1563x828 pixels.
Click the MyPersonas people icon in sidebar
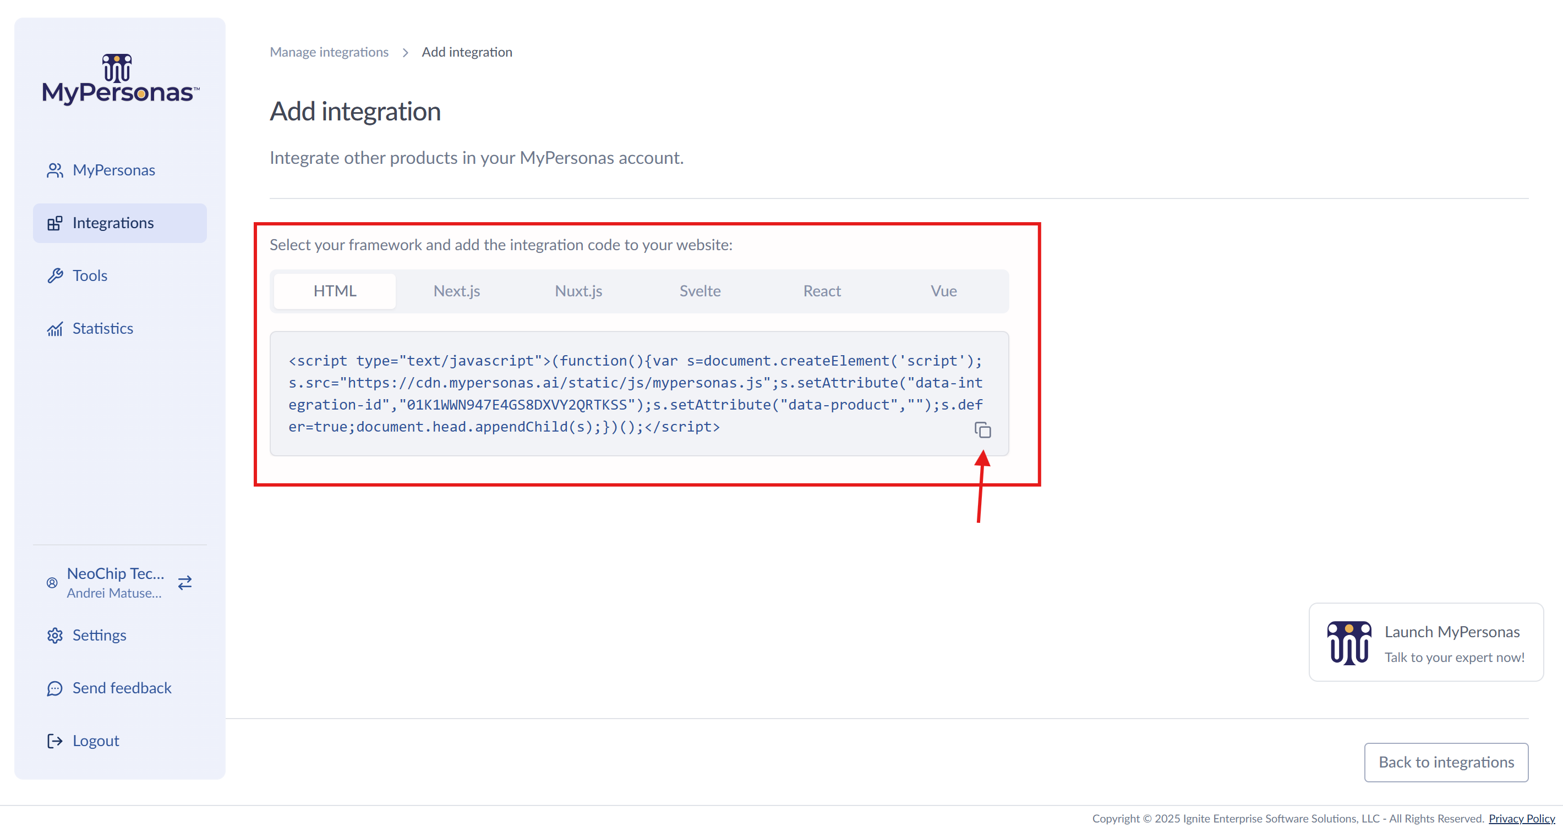pos(54,170)
